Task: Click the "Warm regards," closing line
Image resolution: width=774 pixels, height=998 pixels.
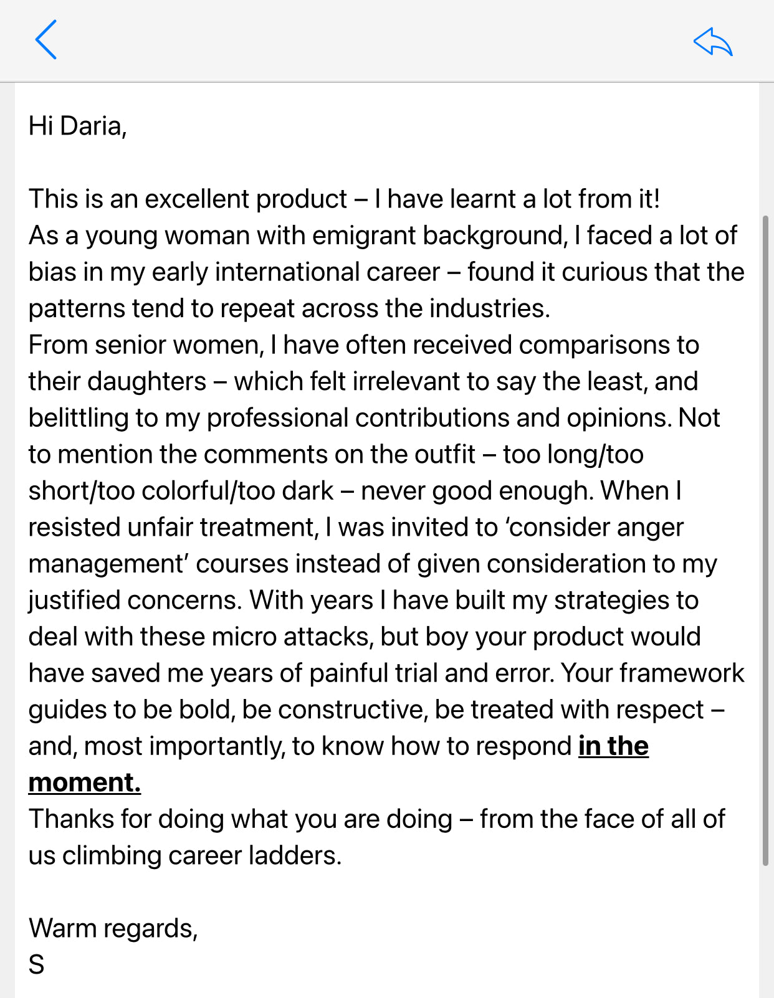Action: pos(113,928)
